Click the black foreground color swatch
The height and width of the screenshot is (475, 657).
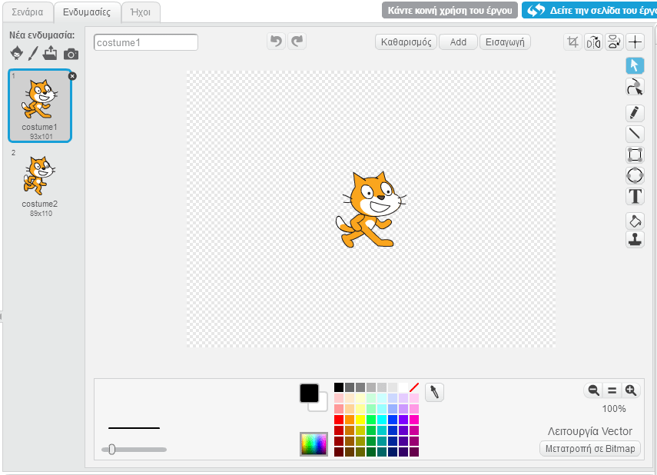click(309, 393)
